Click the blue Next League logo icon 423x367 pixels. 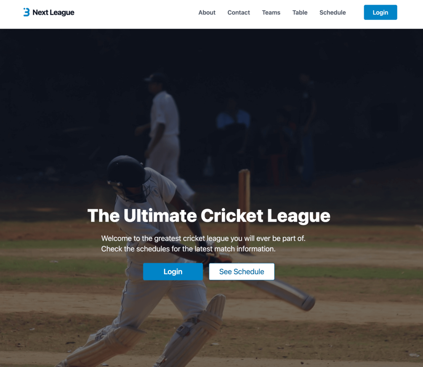pos(26,12)
